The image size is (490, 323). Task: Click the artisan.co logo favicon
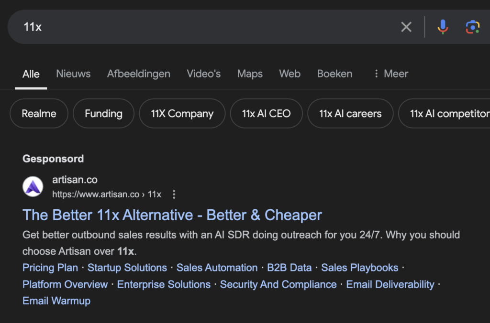33,187
